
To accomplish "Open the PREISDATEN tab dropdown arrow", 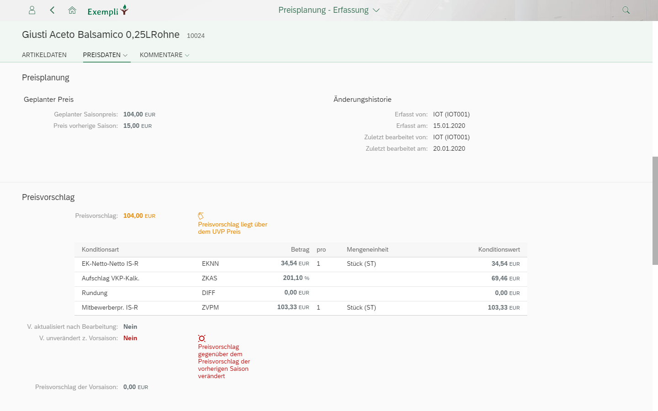I will 125,55.
